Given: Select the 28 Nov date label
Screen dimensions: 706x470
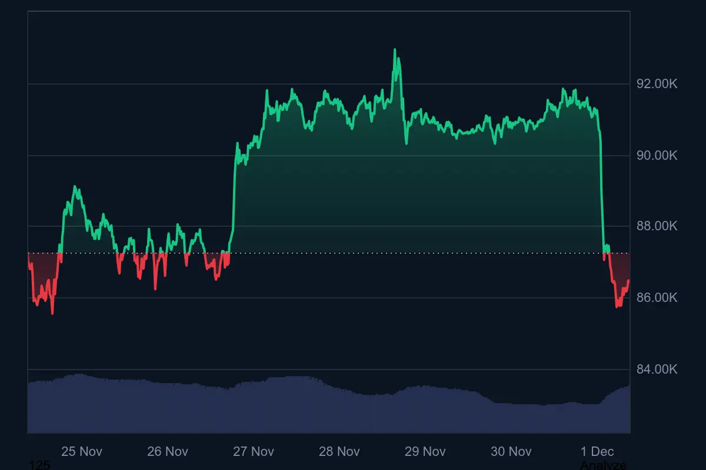Looking at the screenshot, I should 339,452.
